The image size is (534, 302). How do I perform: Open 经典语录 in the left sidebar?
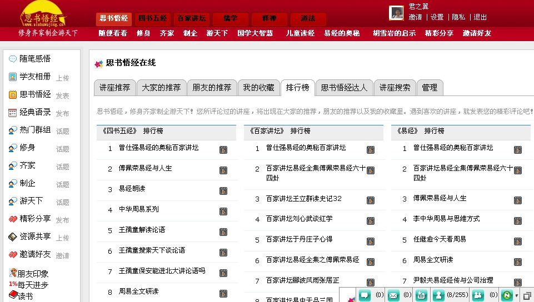tap(35, 112)
